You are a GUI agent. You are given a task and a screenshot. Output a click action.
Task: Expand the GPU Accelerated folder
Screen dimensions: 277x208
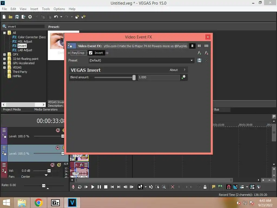click(4, 63)
